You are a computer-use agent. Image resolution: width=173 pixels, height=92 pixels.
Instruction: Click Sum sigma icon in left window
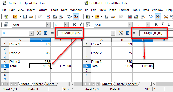(45, 33)
